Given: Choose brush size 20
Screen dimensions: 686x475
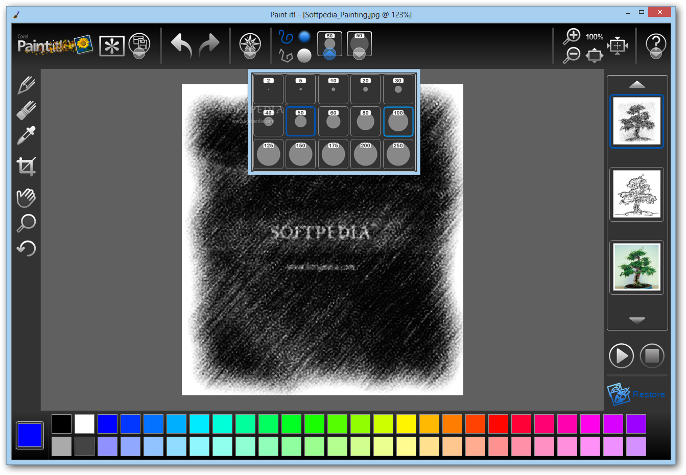Looking at the screenshot, I should tap(365, 89).
